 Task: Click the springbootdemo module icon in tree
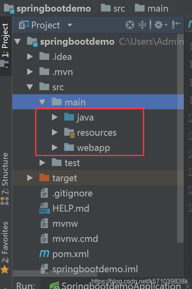pyautogui.click(x=32, y=42)
